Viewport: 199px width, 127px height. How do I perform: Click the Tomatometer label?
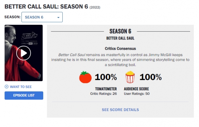106,89
